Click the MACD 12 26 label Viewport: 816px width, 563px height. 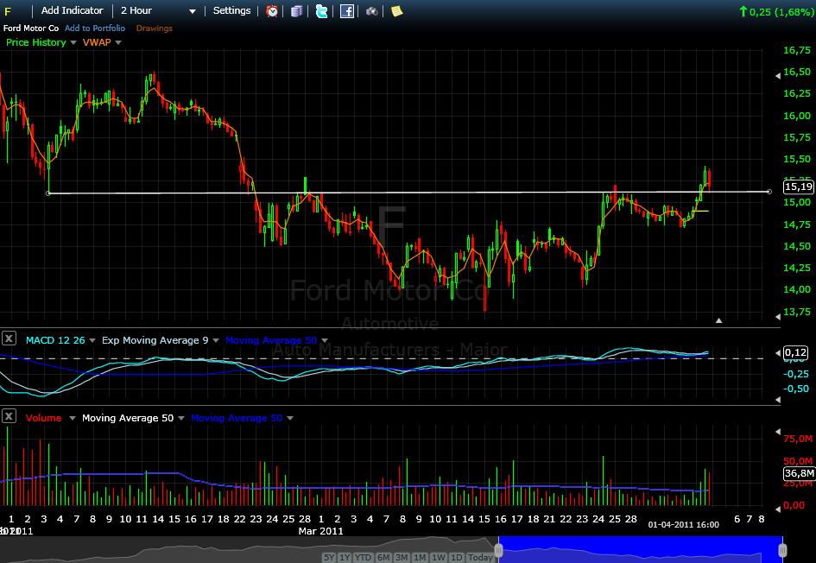coord(55,340)
